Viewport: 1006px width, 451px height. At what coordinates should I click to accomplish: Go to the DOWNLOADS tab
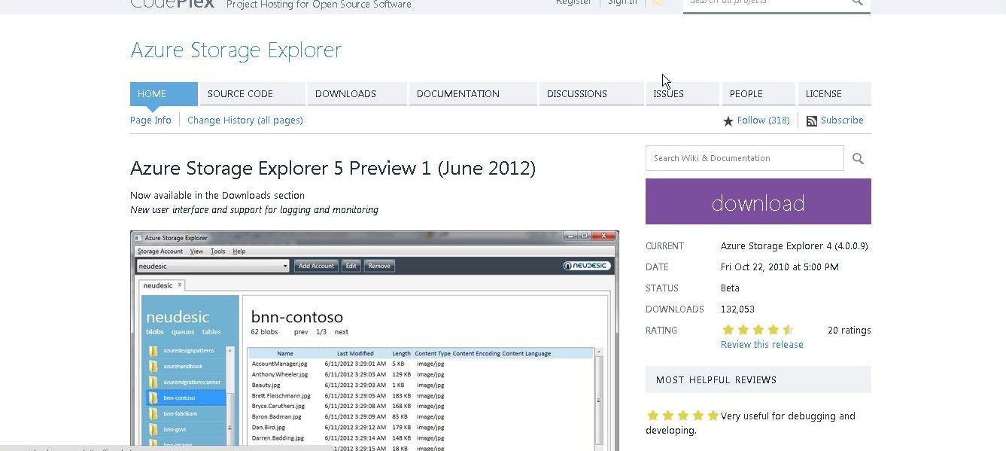tap(357, 94)
